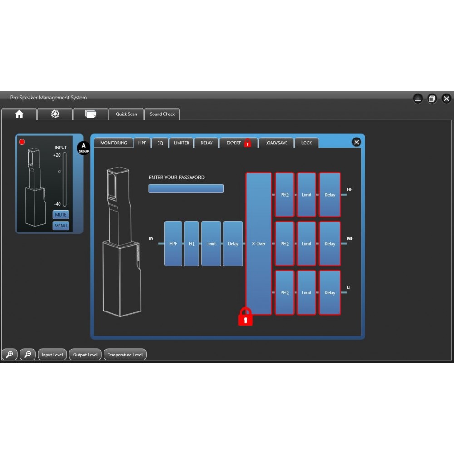Click the large red padlock icon
454x454 pixels.
(x=245, y=316)
